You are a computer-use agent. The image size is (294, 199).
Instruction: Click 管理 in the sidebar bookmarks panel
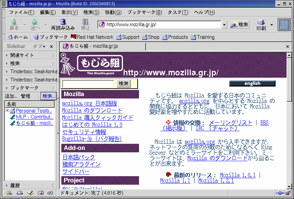click(x=26, y=96)
